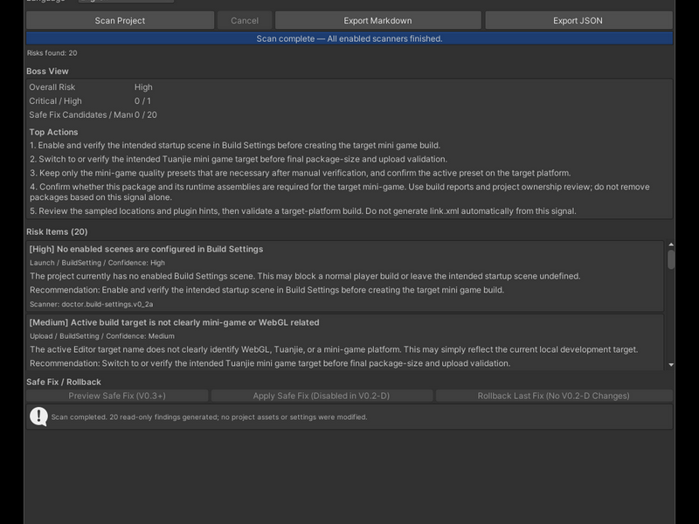This screenshot has height=524, width=699.
Task: Click the Risk Items (20) header
Action: (57, 231)
